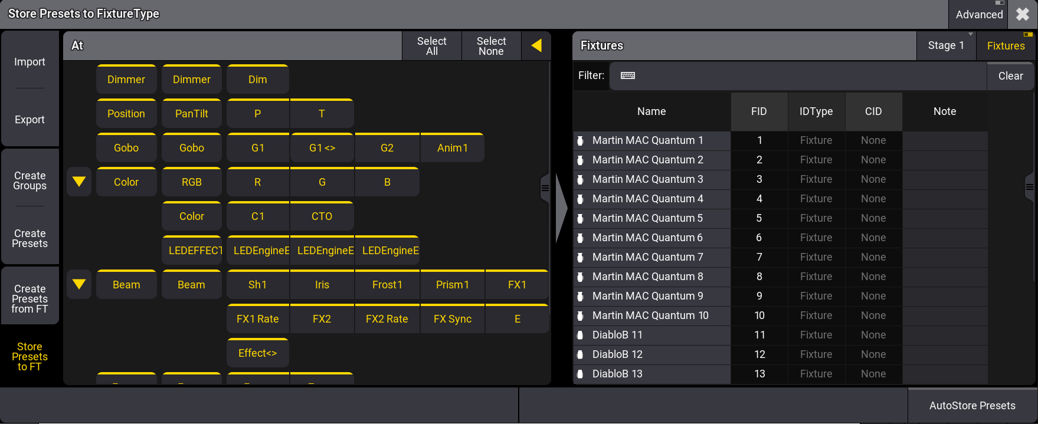Toggle the CTO attribute button
The width and height of the screenshot is (1038, 424).
[322, 216]
